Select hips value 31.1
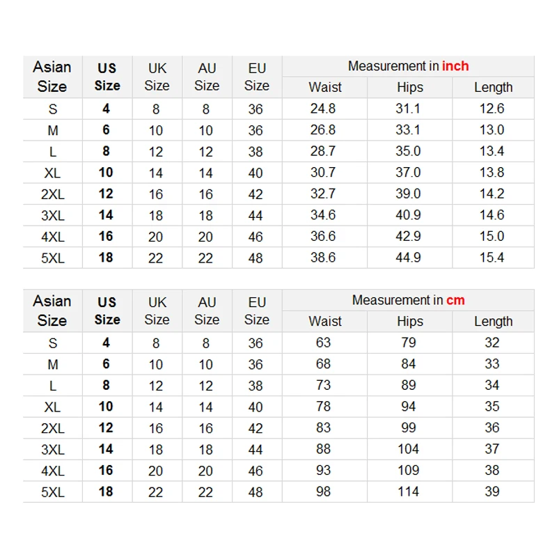557x557 pixels. [408, 109]
